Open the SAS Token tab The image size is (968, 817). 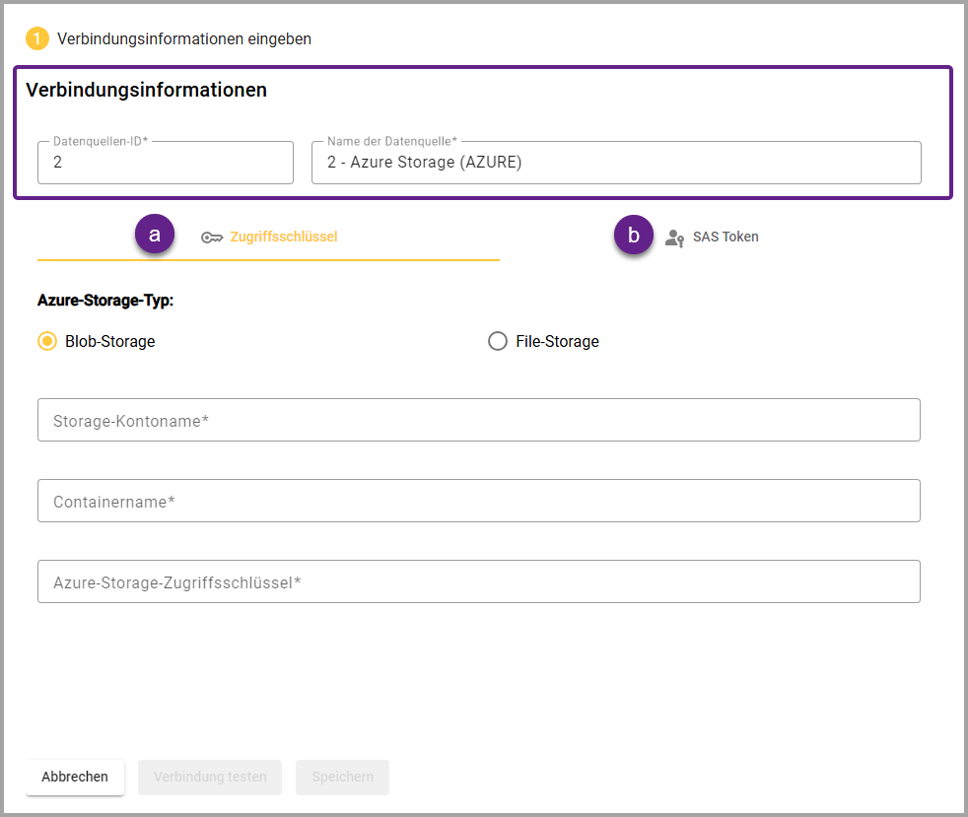click(725, 237)
